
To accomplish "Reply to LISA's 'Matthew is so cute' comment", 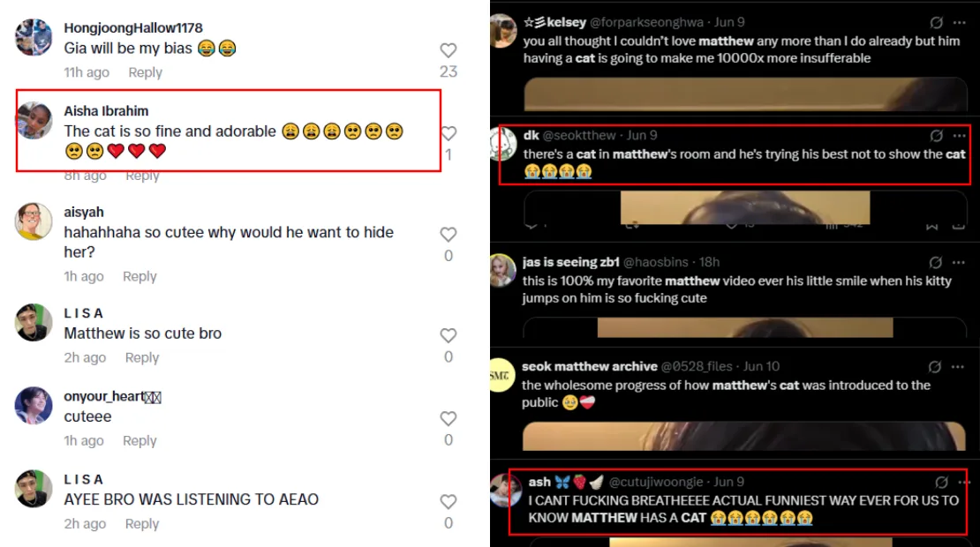I will [x=142, y=358].
